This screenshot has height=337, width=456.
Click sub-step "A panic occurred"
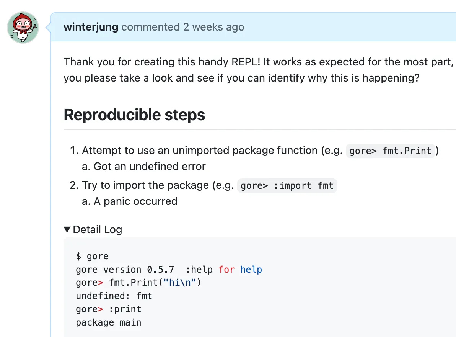pyautogui.click(x=135, y=201)
